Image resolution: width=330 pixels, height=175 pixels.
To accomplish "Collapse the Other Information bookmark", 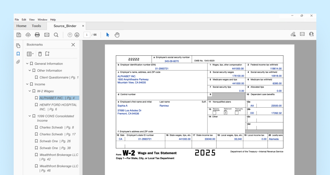I will (x=30, y=70).
